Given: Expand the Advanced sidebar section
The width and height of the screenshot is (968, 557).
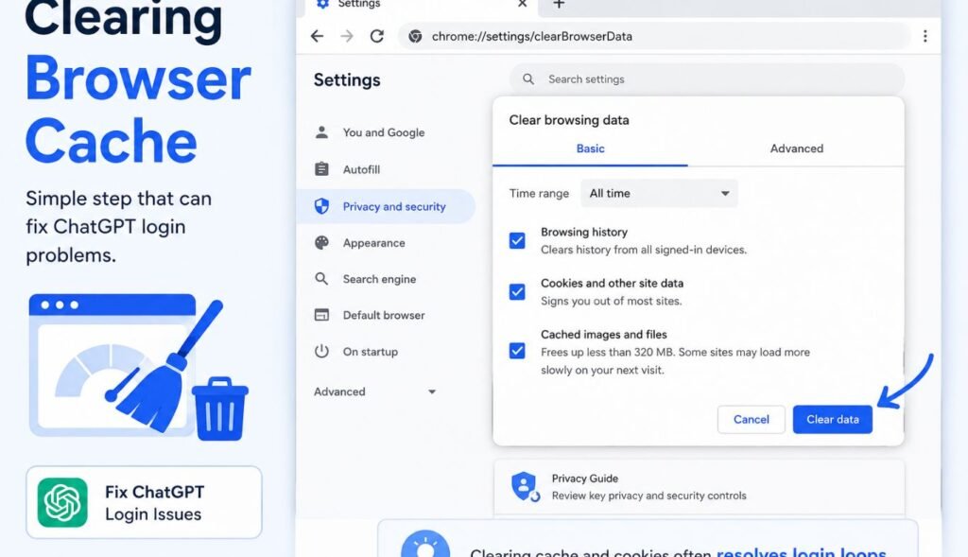Looking at the screenshot, I should (374, 392).
